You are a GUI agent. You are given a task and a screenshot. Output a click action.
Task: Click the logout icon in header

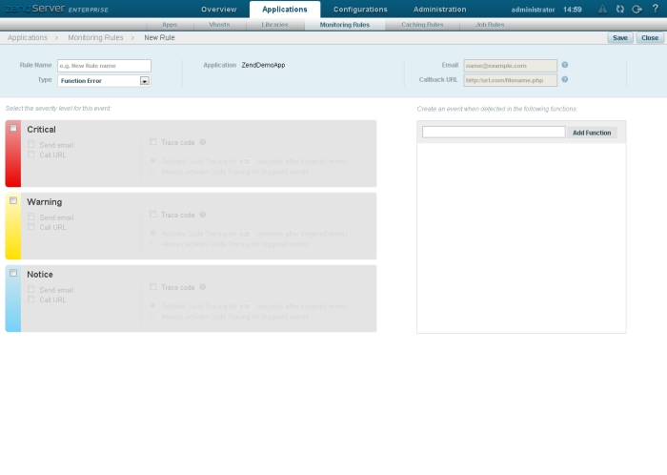(637, 10)
